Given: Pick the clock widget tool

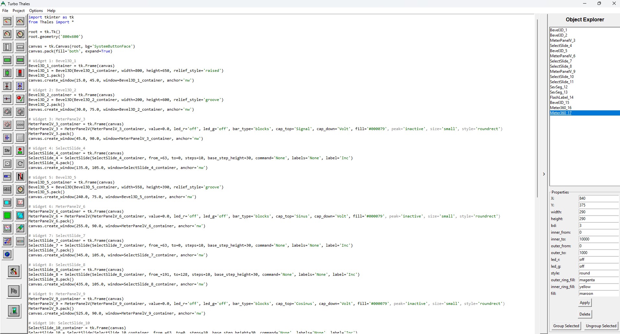Looking at the screenshot, I should click(x=20, y=189).
